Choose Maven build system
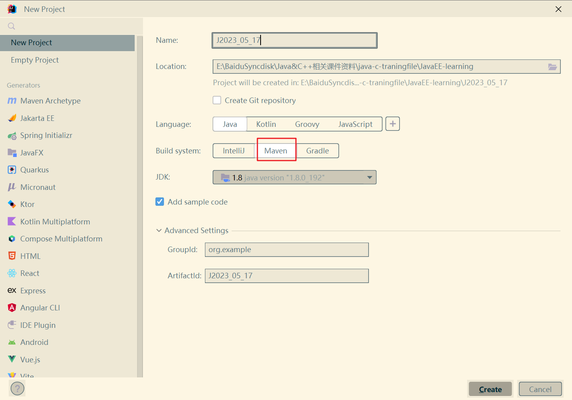This screenshot has height=400, width=572. (x=276, y=151)
